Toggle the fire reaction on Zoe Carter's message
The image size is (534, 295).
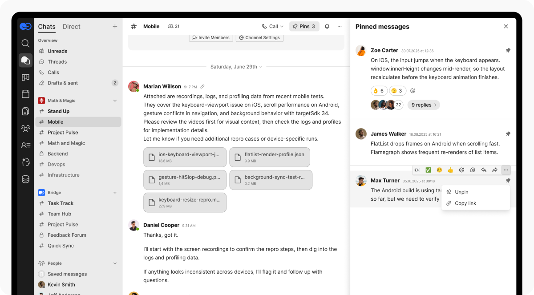point(379,90)
